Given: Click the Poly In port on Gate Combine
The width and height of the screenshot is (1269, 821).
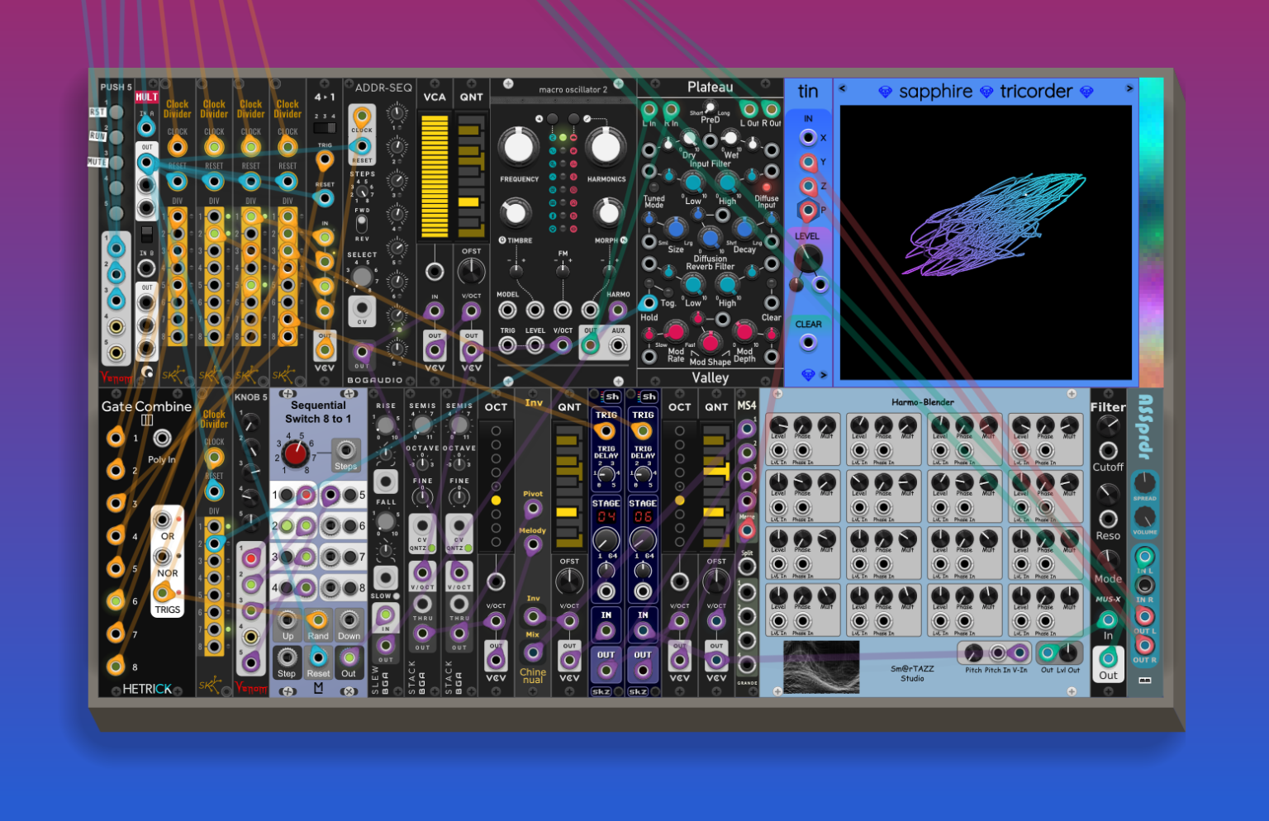Looking at the screenshot, I should coord(163,438).
